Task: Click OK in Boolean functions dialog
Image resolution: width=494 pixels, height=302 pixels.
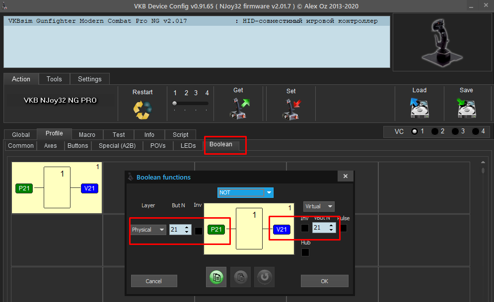Action: coord(325,281)
